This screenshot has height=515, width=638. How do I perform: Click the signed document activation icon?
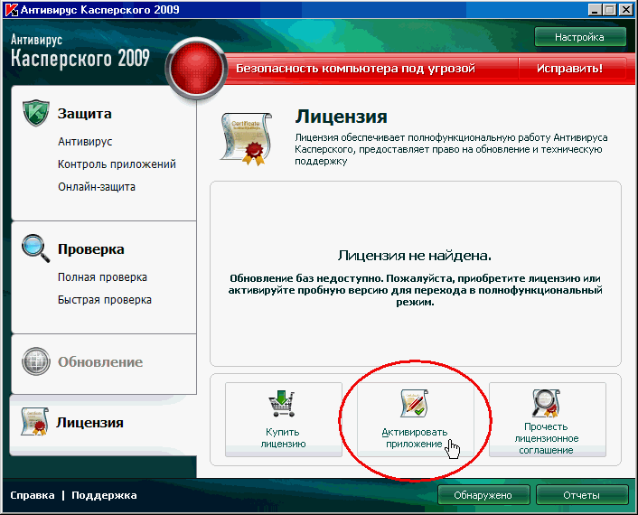[x=414, y=403]
